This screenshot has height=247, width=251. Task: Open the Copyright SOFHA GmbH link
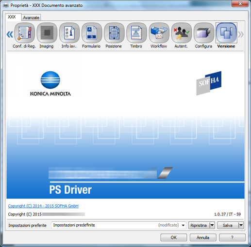(43, 206)
